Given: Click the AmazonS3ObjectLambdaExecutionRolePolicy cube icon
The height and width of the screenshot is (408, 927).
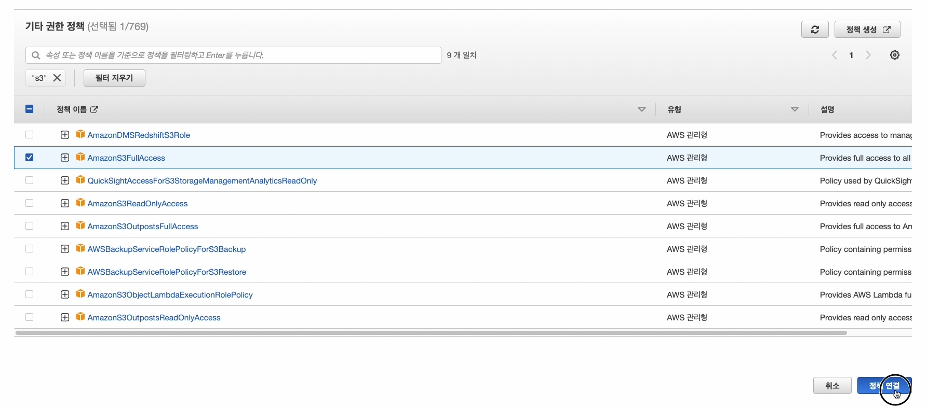Looking at the screenshot, I should [x=80, y=294].
